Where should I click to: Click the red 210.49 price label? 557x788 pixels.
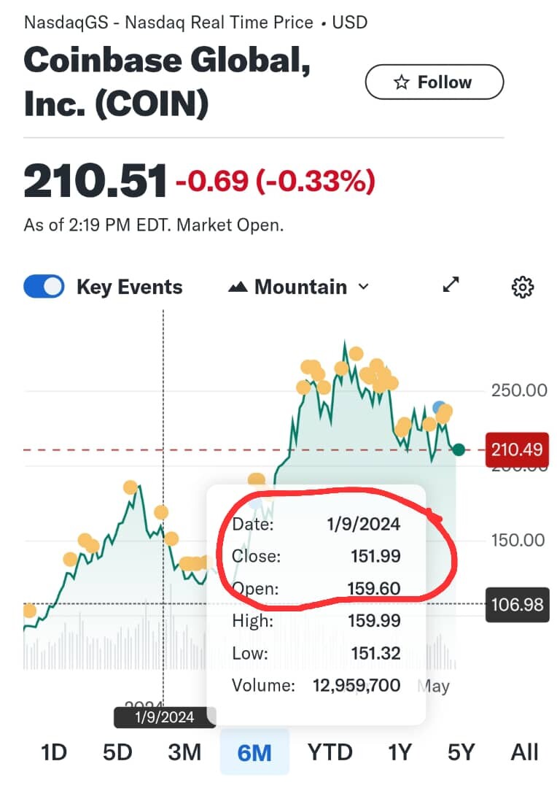pos(517,449)
